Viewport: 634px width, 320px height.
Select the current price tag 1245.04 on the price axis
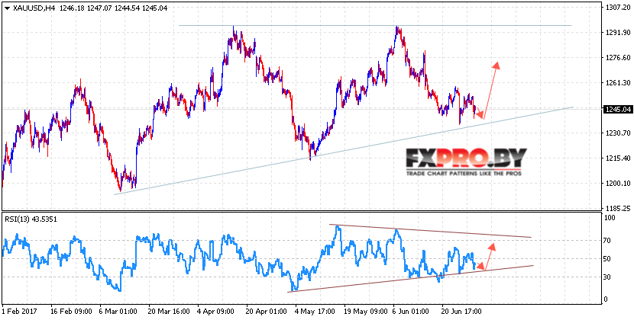click(x=617, y=109)
